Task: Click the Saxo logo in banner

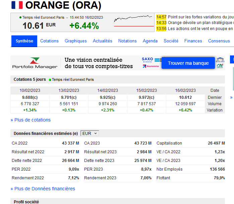Action: [x=148, y=60]
